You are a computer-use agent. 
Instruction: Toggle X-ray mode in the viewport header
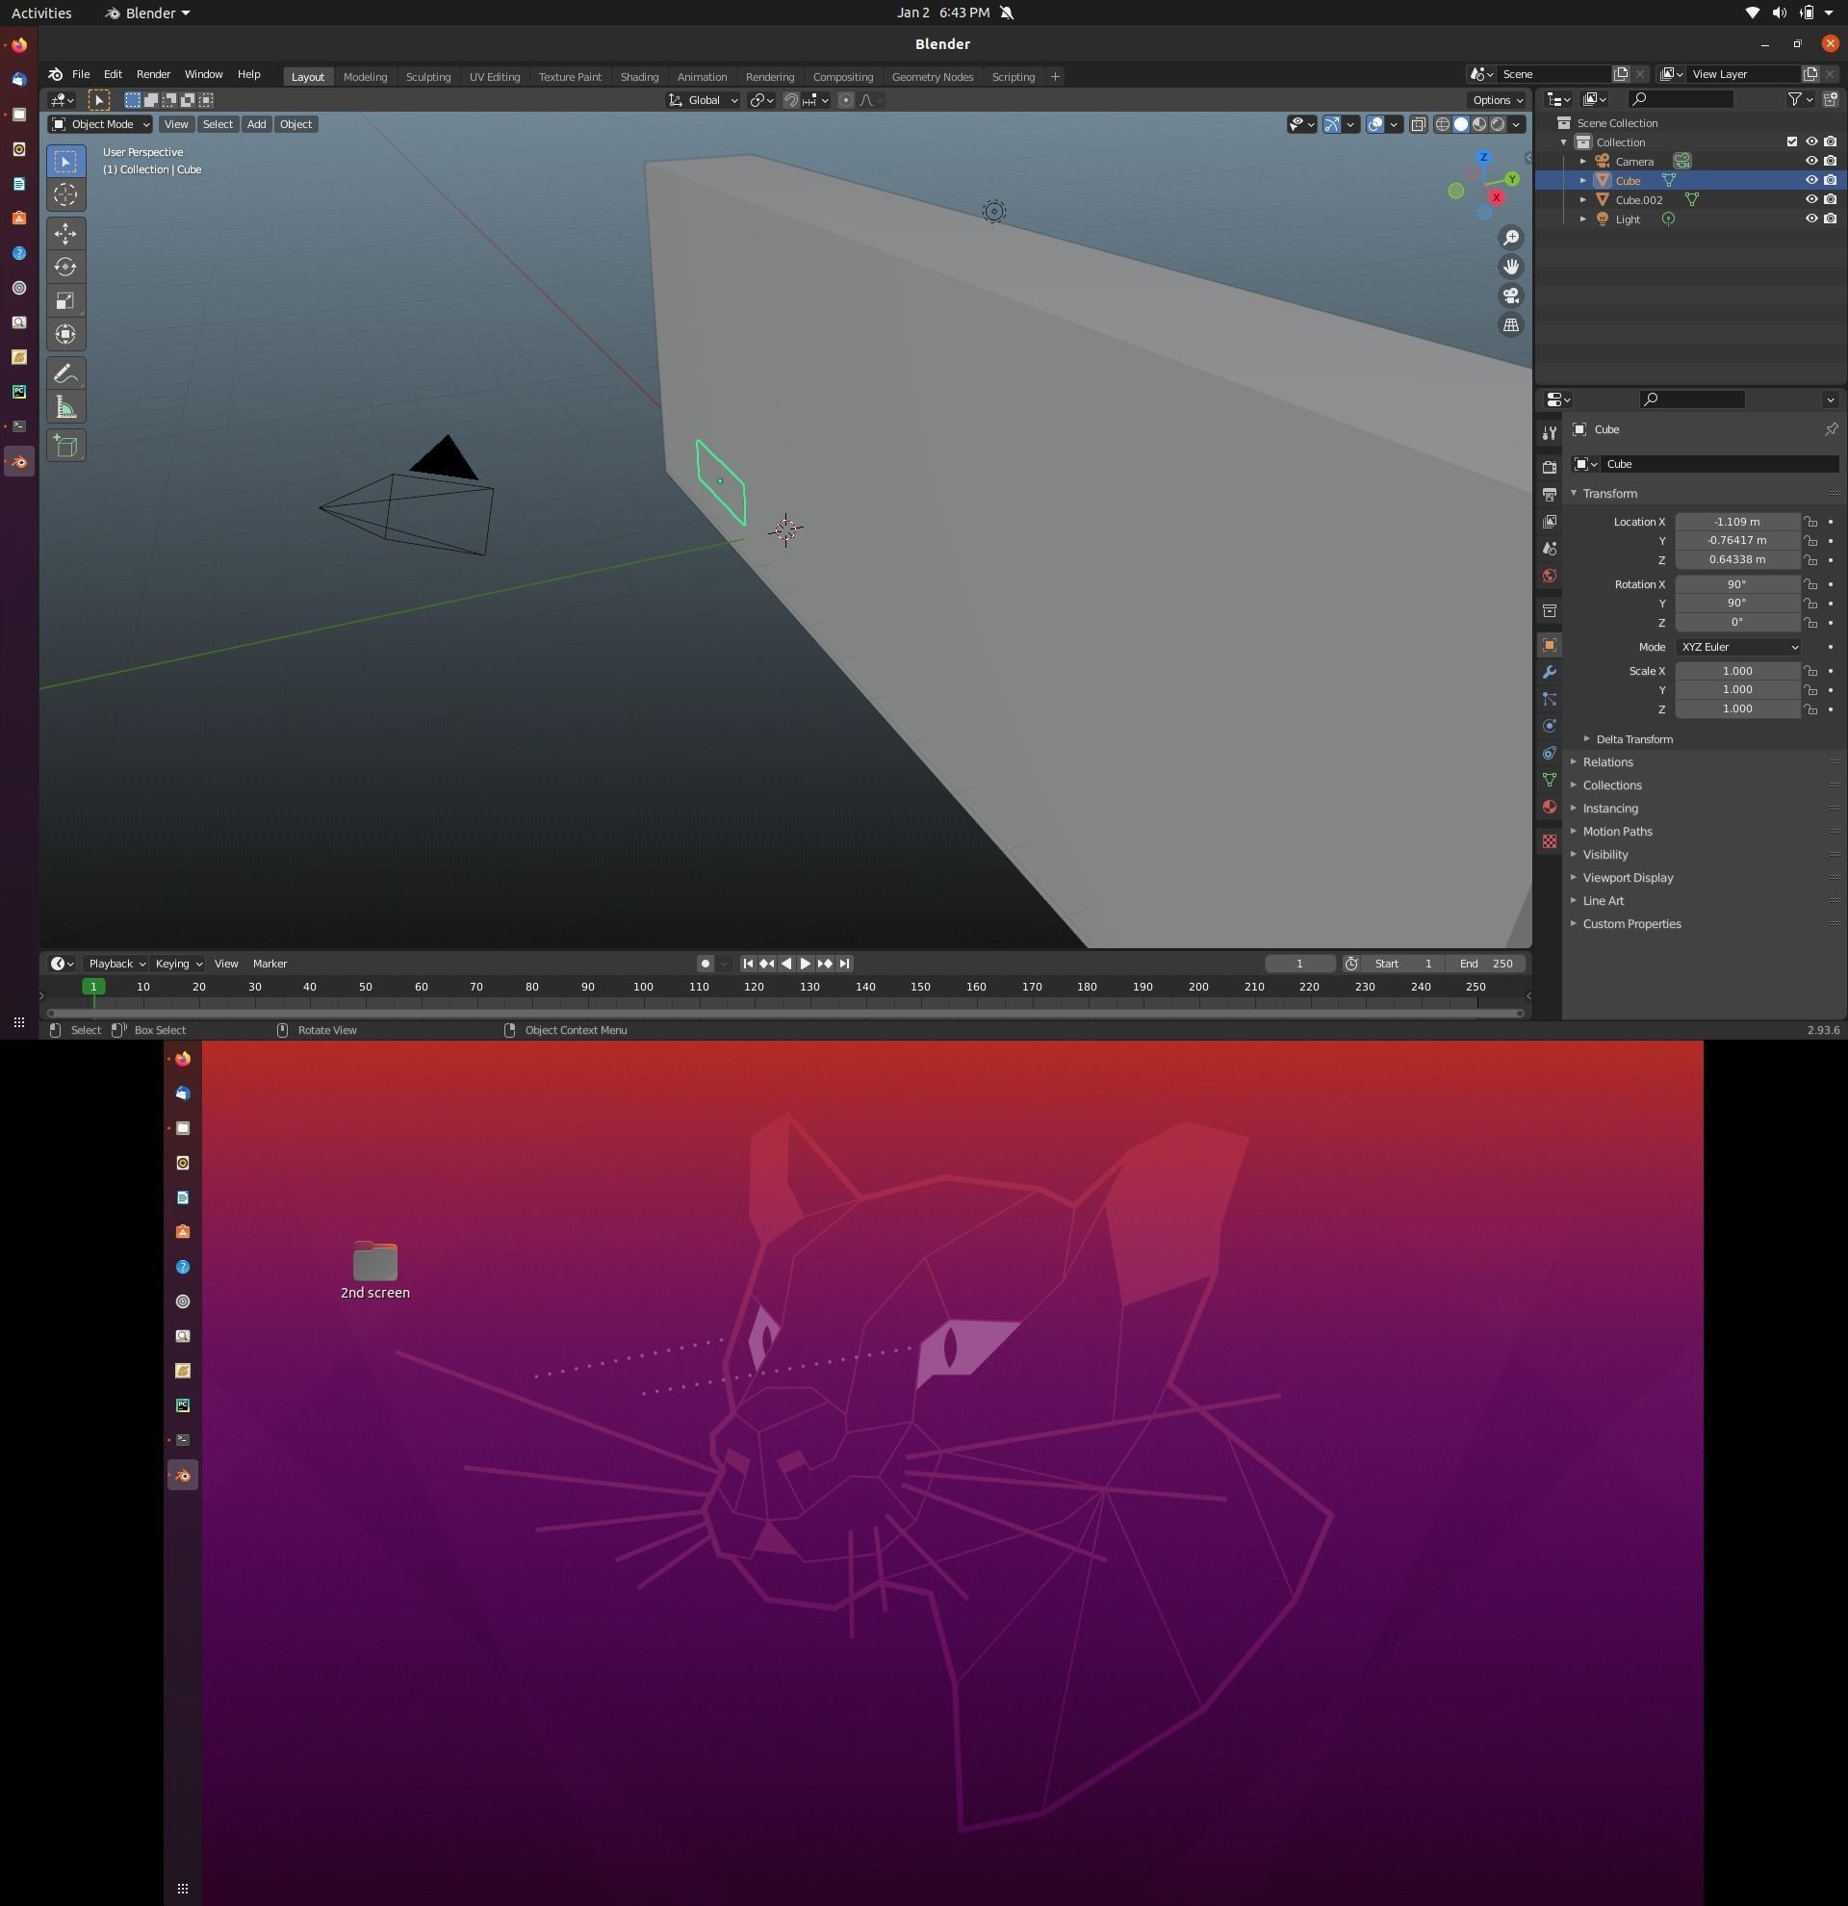(x=1420, y=123)
